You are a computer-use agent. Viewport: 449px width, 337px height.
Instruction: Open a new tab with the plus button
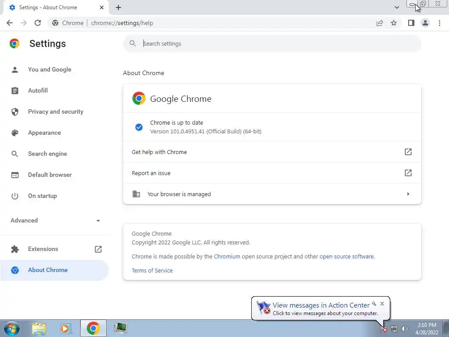tap(118, 7)
